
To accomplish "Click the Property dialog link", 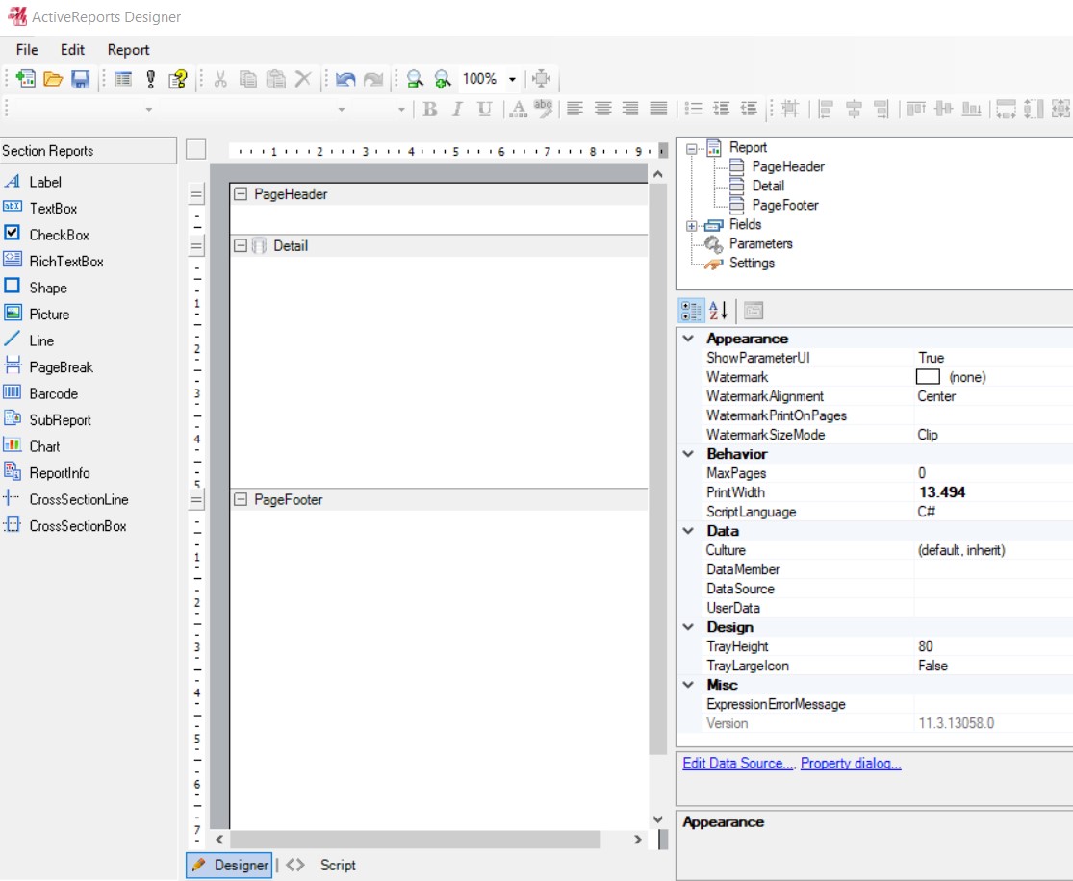I will pyautogui.click(x=851, y=764).
